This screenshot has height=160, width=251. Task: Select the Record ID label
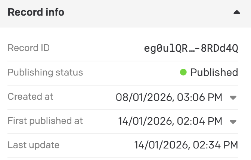tap(29, 48)
